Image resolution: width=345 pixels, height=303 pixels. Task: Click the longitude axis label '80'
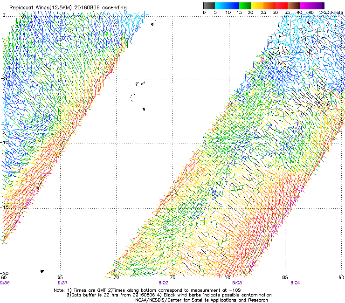[229, 277]
